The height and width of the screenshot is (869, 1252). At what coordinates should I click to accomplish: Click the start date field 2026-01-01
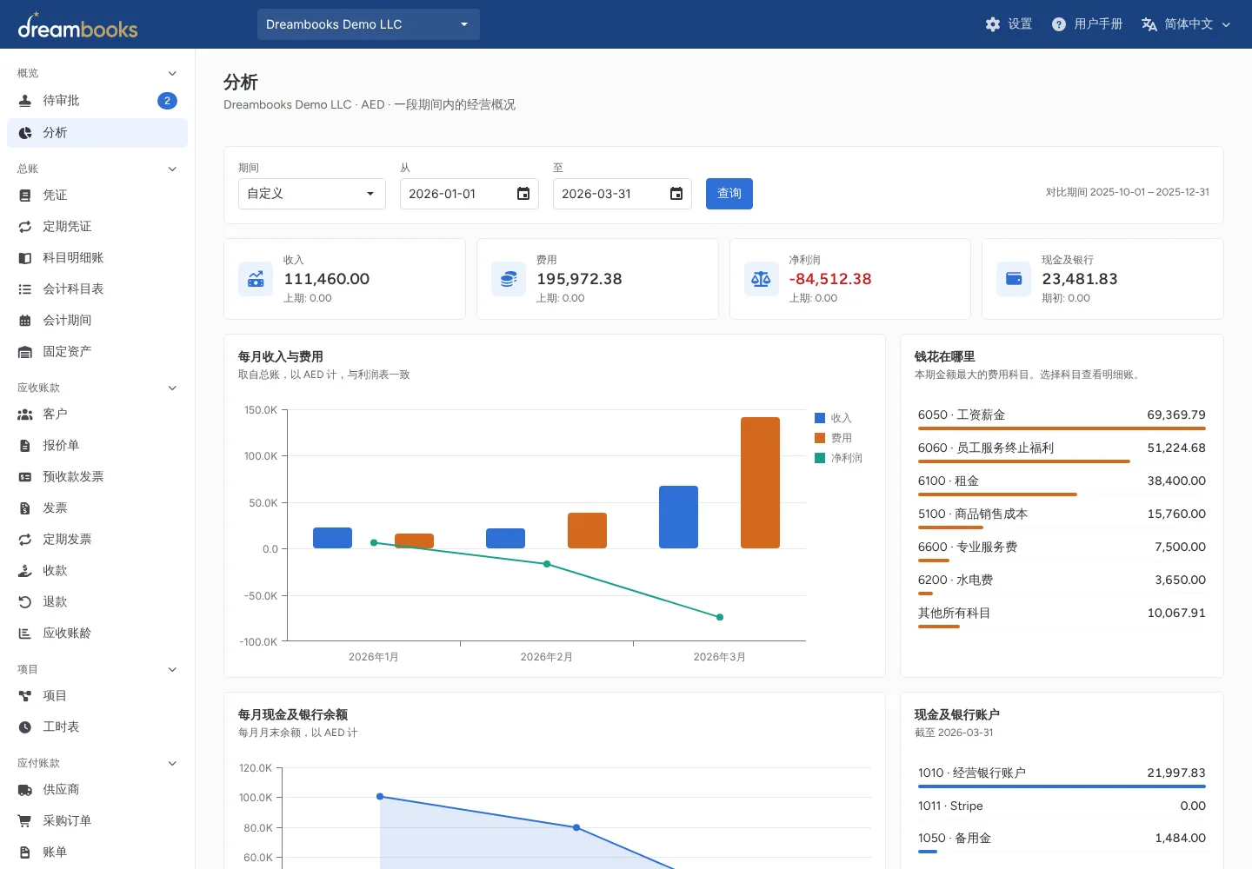point(469,194)
